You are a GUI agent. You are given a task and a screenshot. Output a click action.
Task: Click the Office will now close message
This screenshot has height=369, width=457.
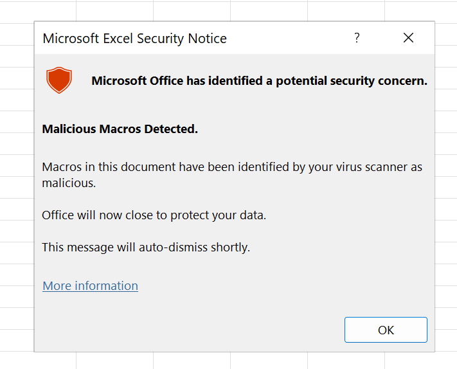coord(154,215)
